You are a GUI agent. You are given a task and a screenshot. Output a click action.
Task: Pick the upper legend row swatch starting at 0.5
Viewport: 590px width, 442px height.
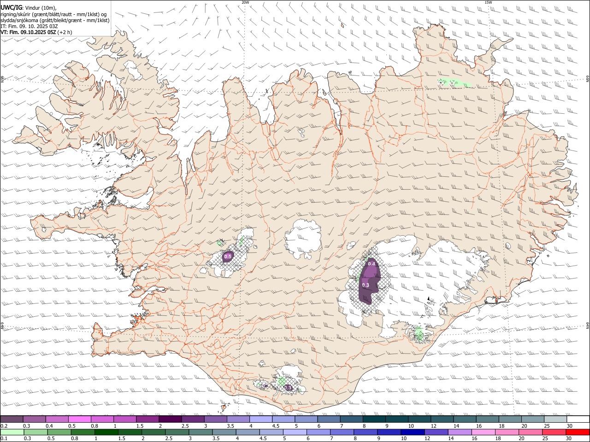pos(79,419)
